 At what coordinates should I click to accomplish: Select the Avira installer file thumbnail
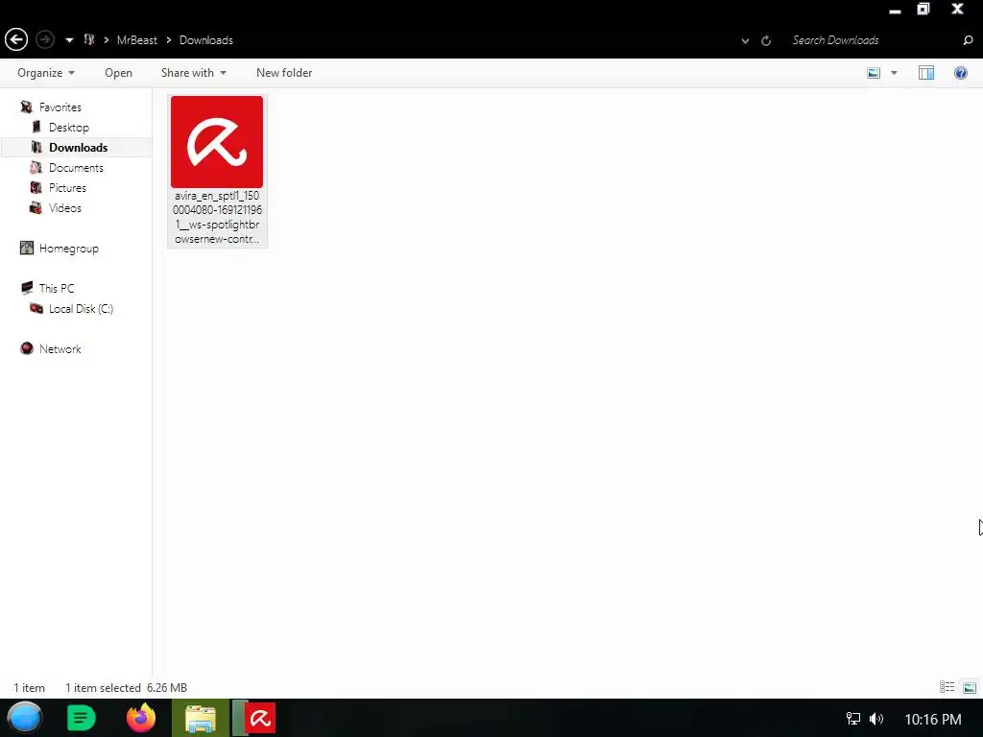pyautogui.click(x=217, y=142)
